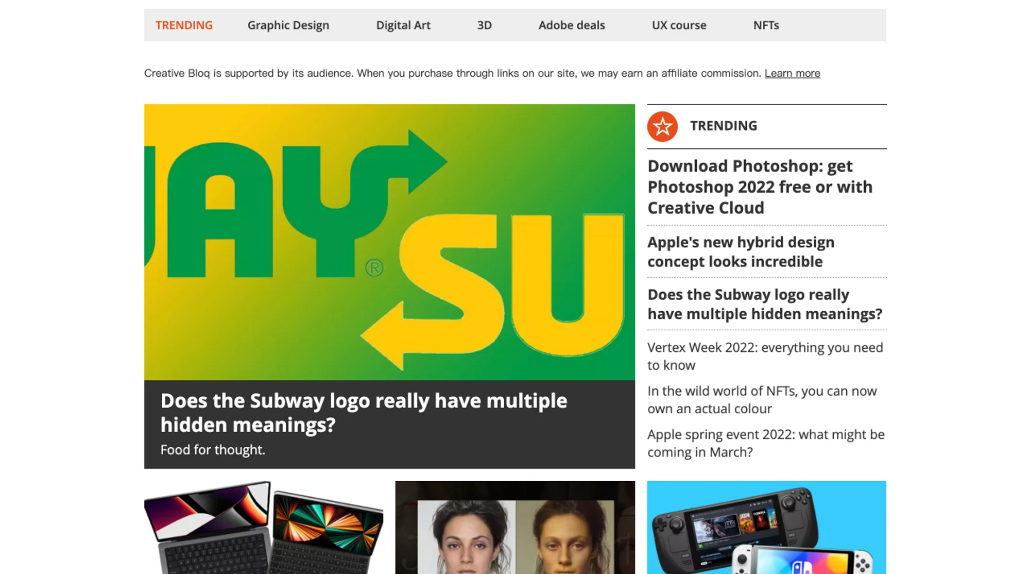Open the Download Photoshop 2022 article
Screen dimensions: 1030x574
tap(760, 187)
